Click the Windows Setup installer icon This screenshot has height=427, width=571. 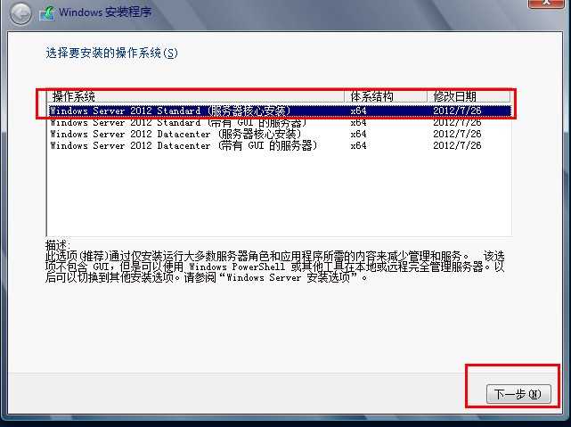click(47, 13)
